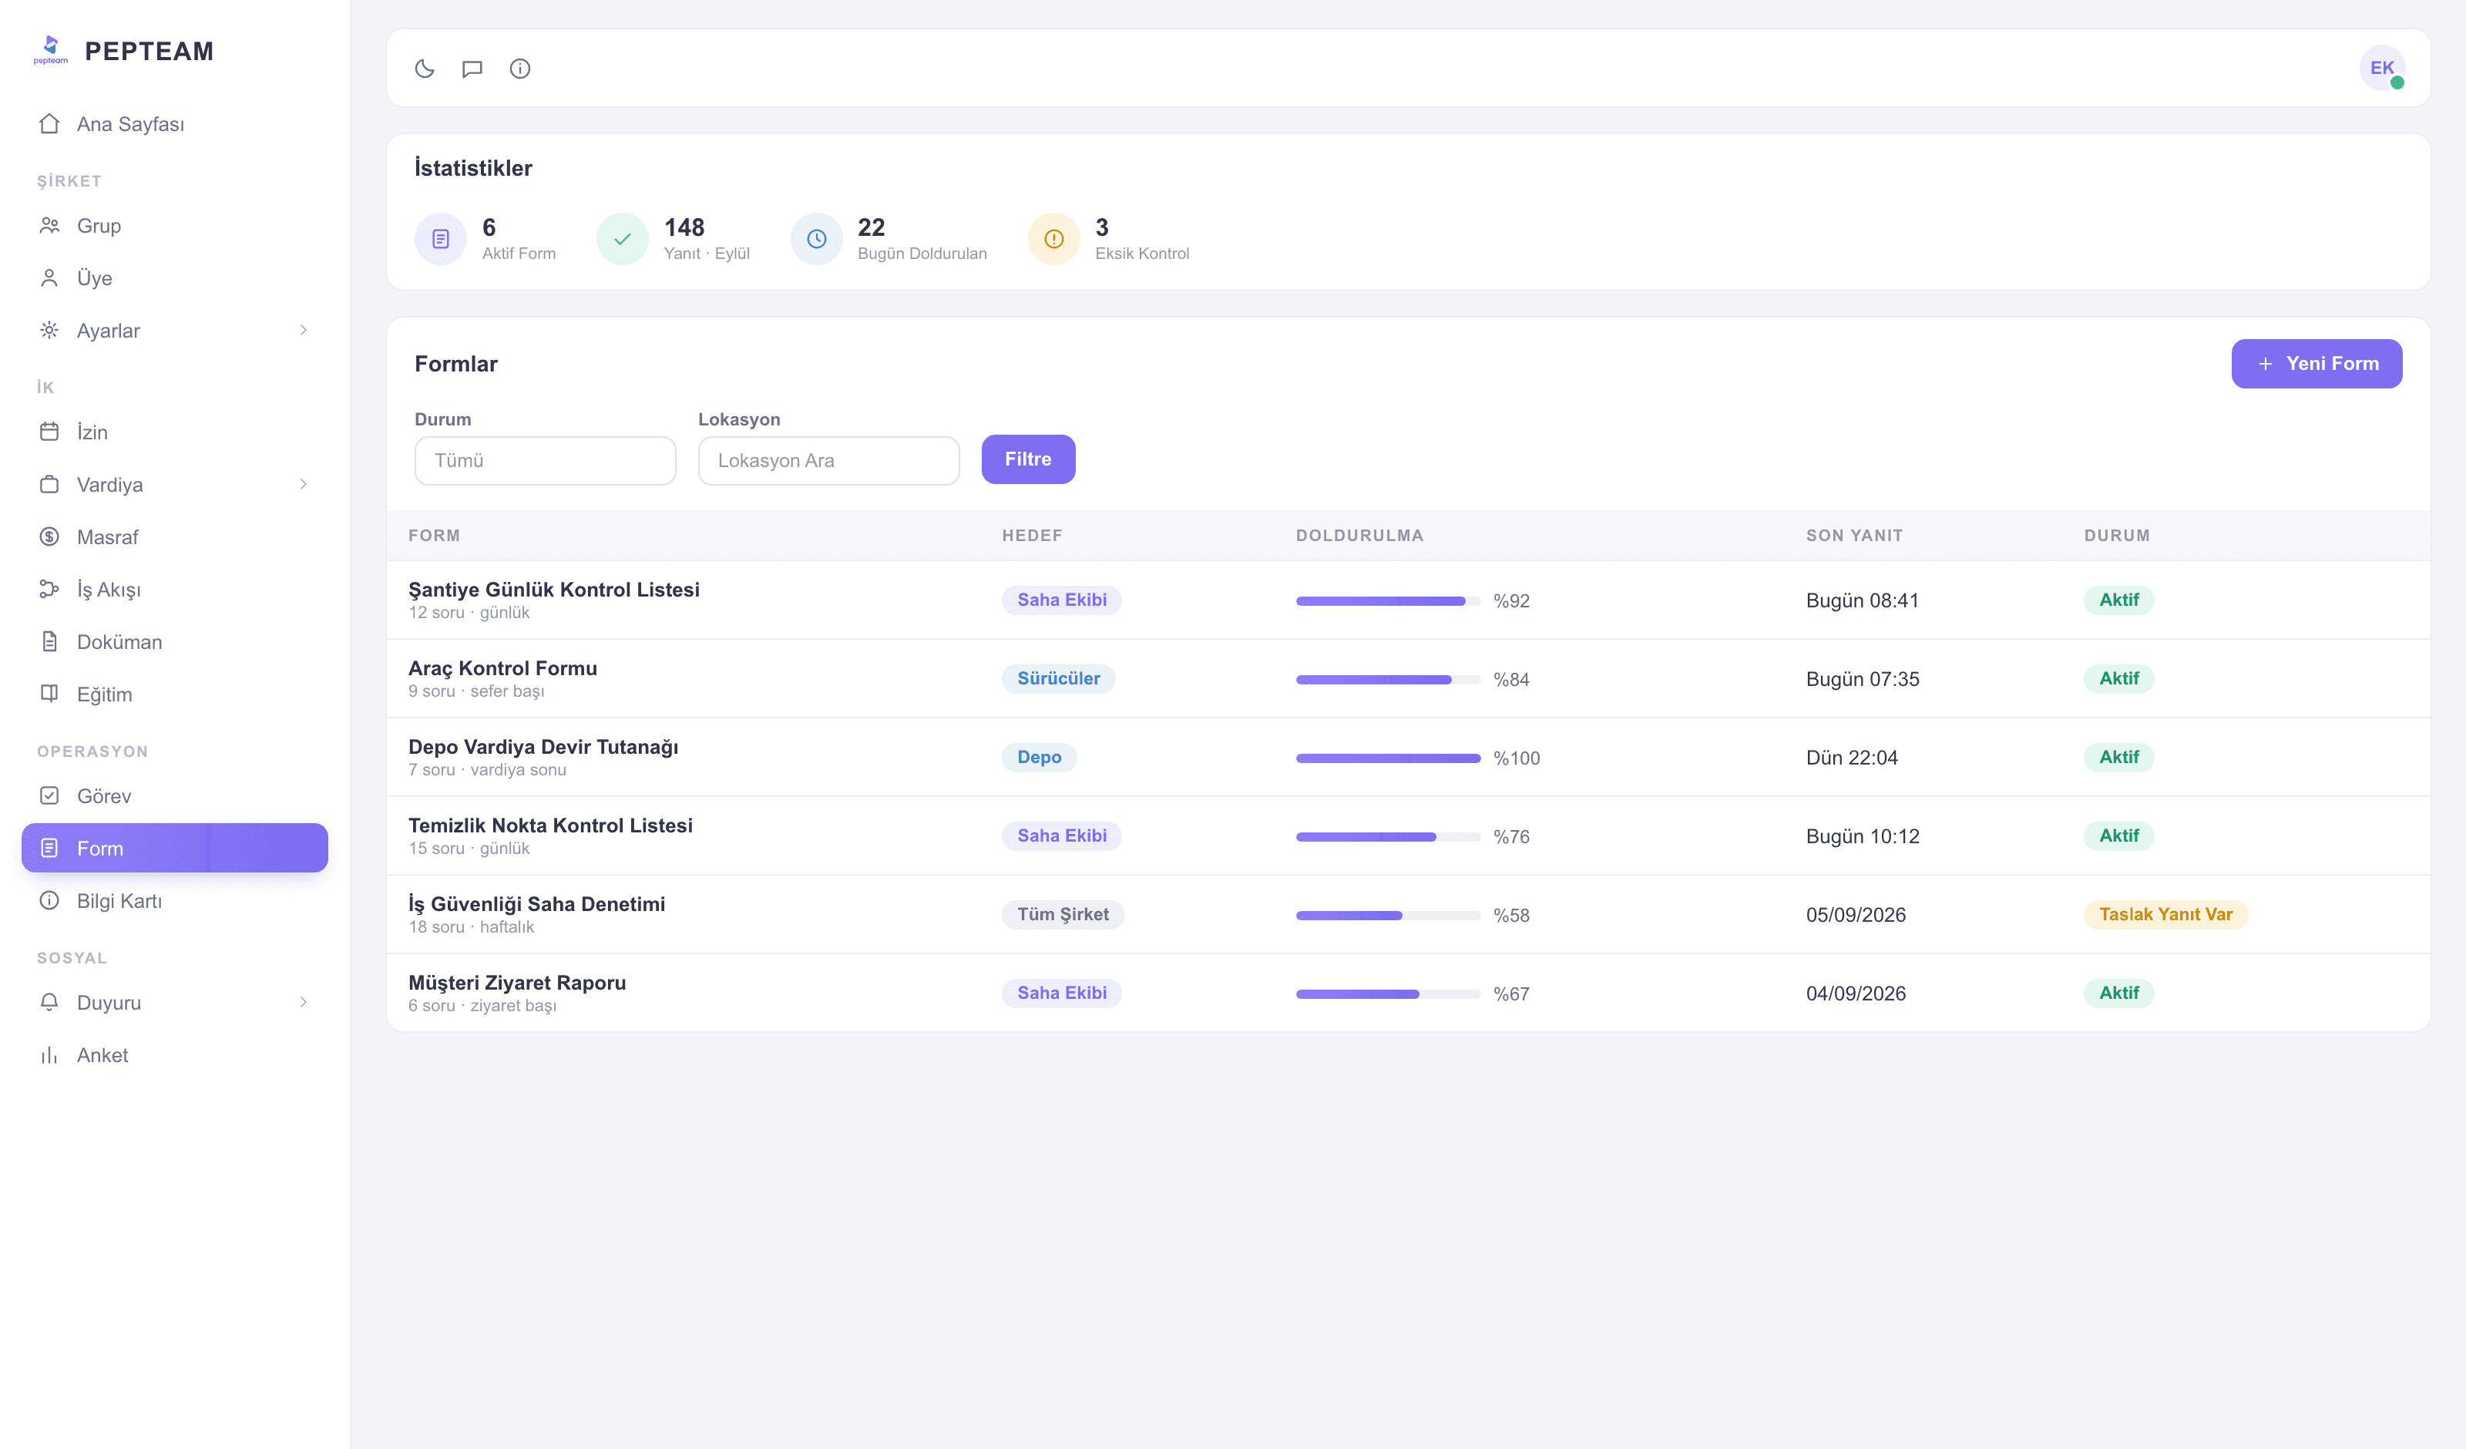Open the info circle icon in top bar

(x=519, y=69)
